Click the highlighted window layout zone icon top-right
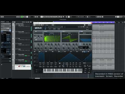Image resolution: width=125 pixels, height=94 pixels. click(x=118, y=17)
